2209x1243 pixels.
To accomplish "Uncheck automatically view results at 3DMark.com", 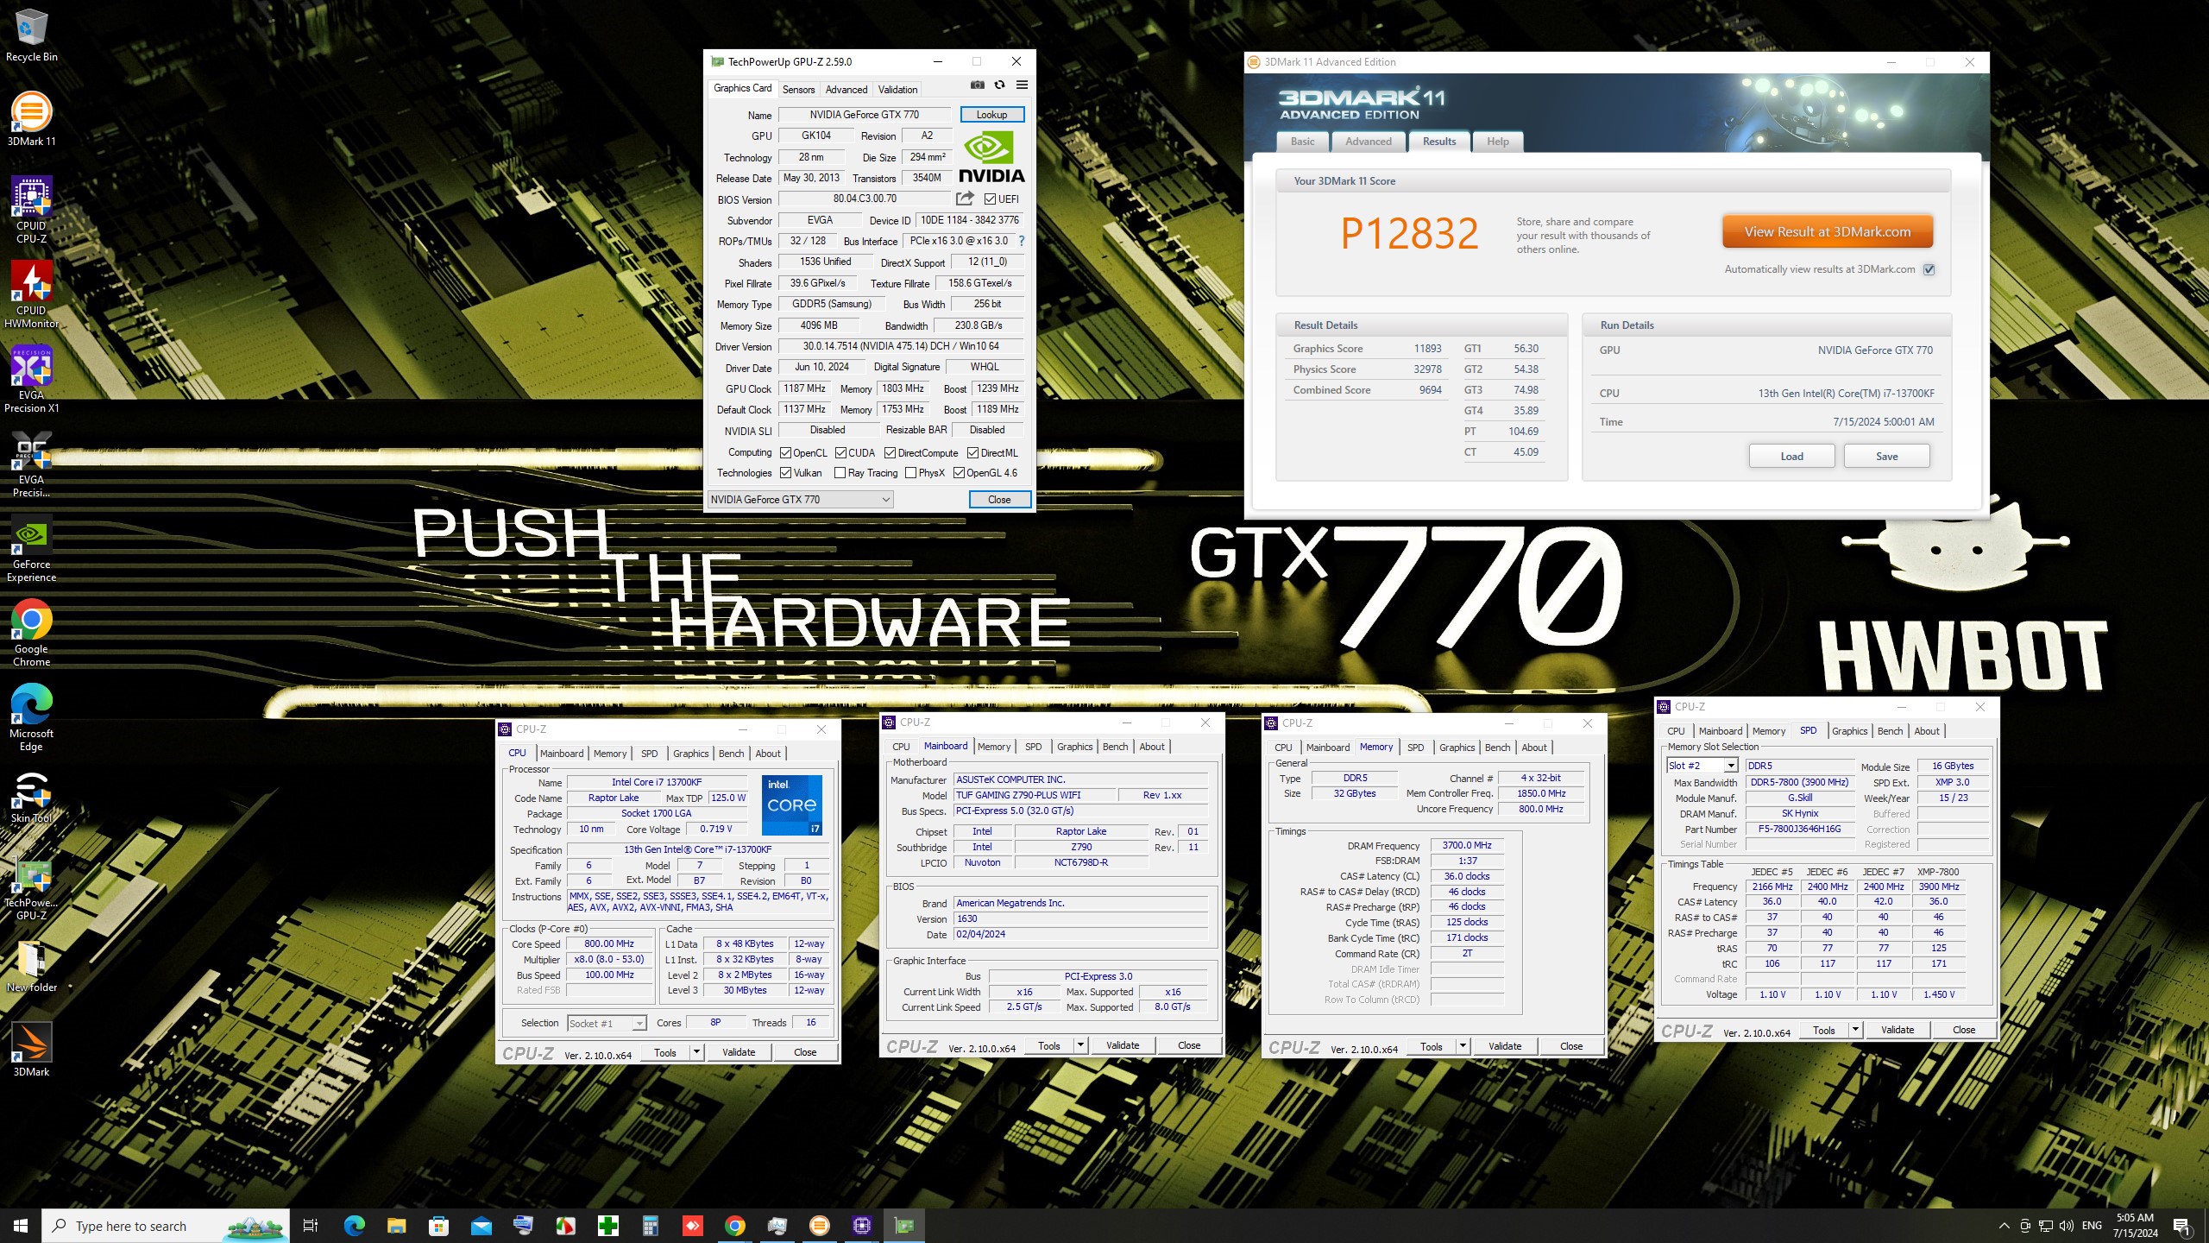I will coord(1929,269).
